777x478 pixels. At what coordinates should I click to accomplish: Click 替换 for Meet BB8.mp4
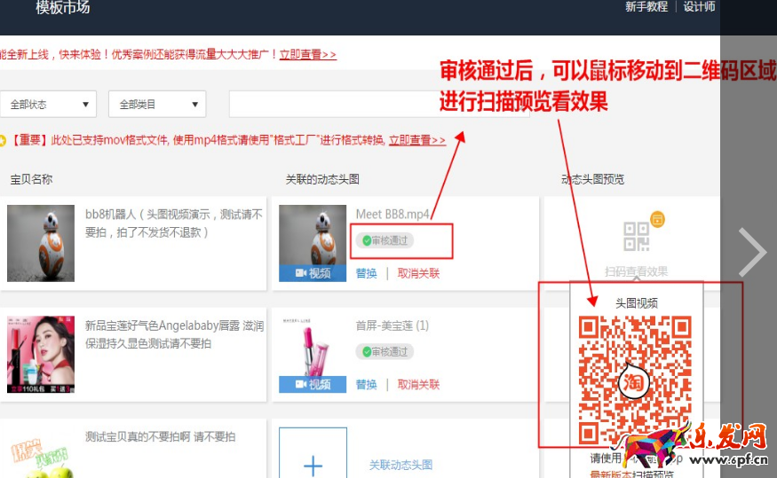tap(366, 274)
